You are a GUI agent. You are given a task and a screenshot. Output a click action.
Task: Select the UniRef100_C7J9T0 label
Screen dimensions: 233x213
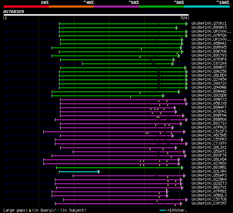[x=209, y=144]
